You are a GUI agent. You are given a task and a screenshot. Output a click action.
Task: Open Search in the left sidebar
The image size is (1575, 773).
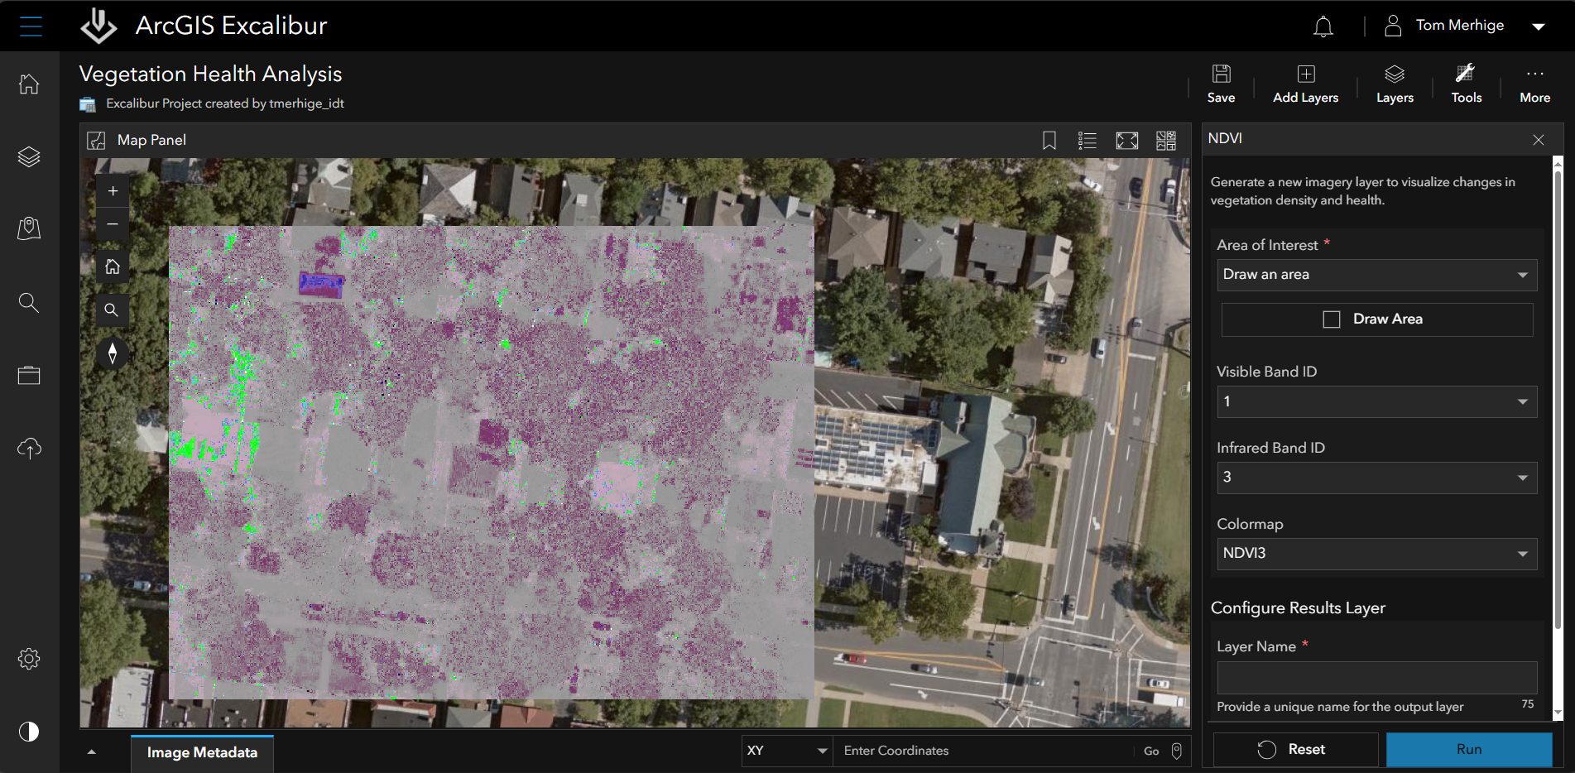[x=29, y=302]
